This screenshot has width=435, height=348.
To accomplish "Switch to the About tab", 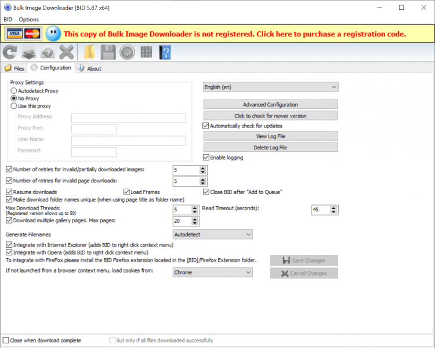I will [x=89, y=68].
